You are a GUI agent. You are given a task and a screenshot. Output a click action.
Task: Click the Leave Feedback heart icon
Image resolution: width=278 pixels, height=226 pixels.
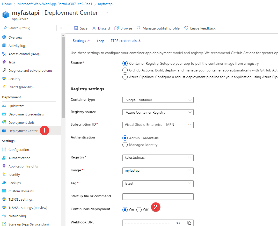coord(186,28)
